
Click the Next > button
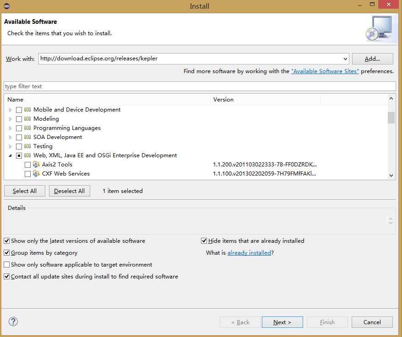tap(282, 322)
